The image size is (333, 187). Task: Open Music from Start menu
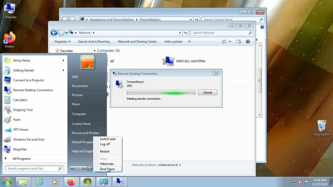click(x=76, y=104)
